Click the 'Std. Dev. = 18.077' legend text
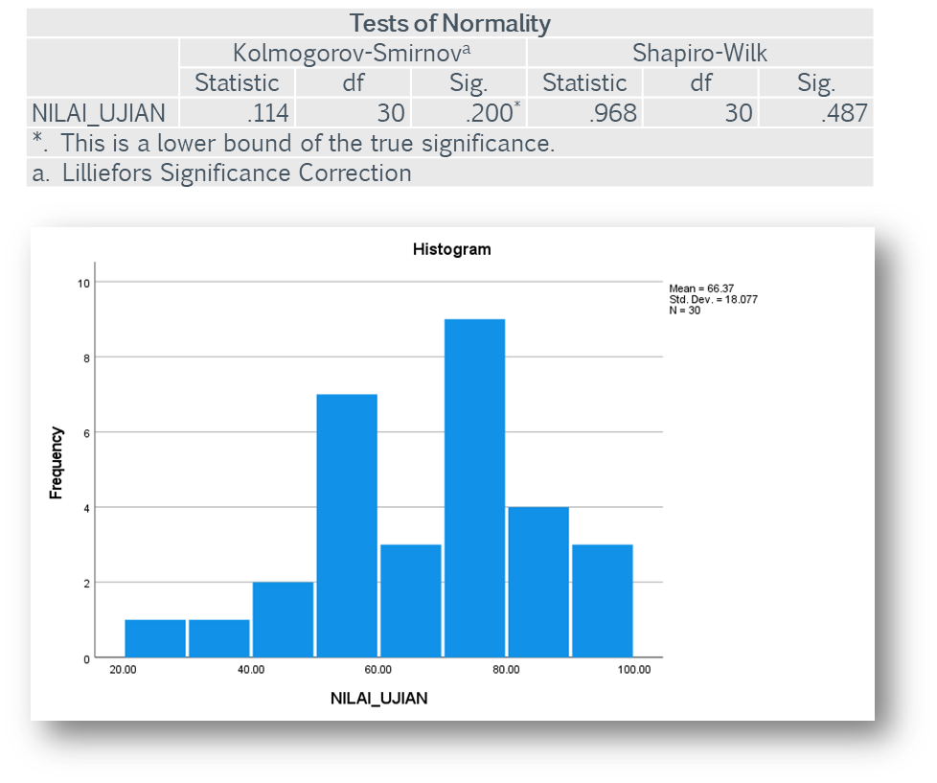Image resolution: width=937 pixels, height=783 pixels. (713, 299)
